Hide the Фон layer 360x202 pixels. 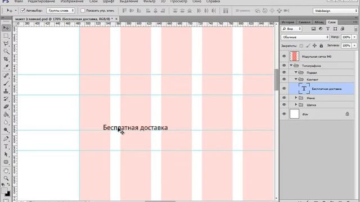pos(284,114)
